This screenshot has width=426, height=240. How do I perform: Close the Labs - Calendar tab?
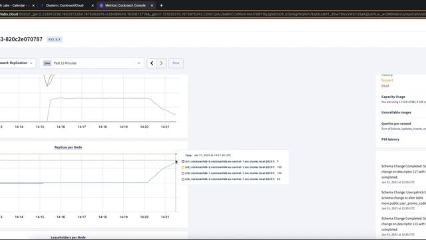click(33, 5)
